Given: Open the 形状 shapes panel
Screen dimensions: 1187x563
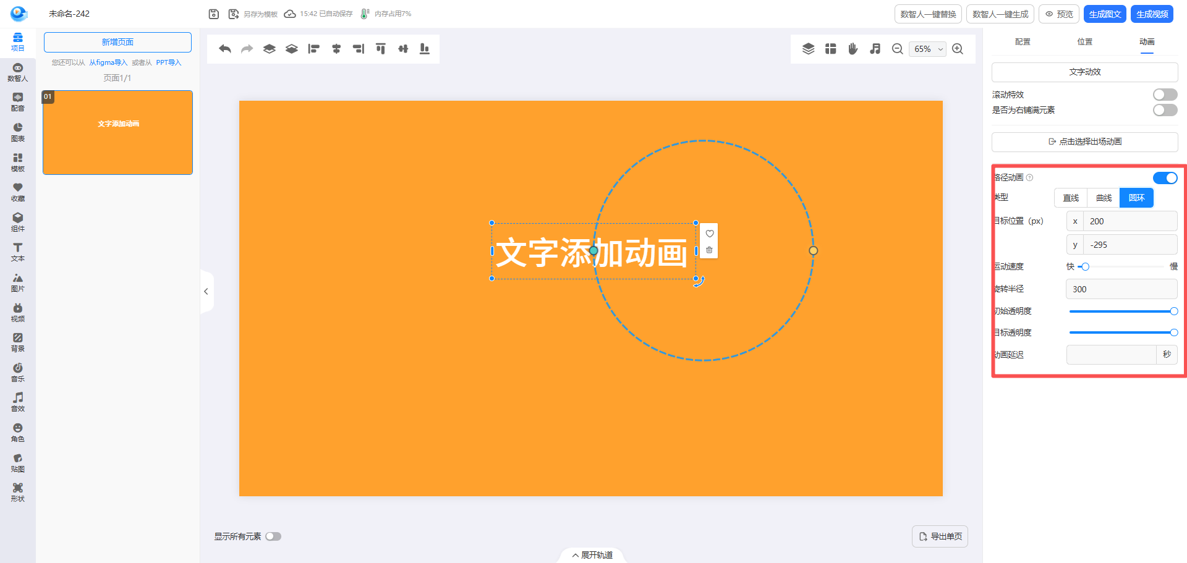Looking at the screenshot, I should coord(18,492).
